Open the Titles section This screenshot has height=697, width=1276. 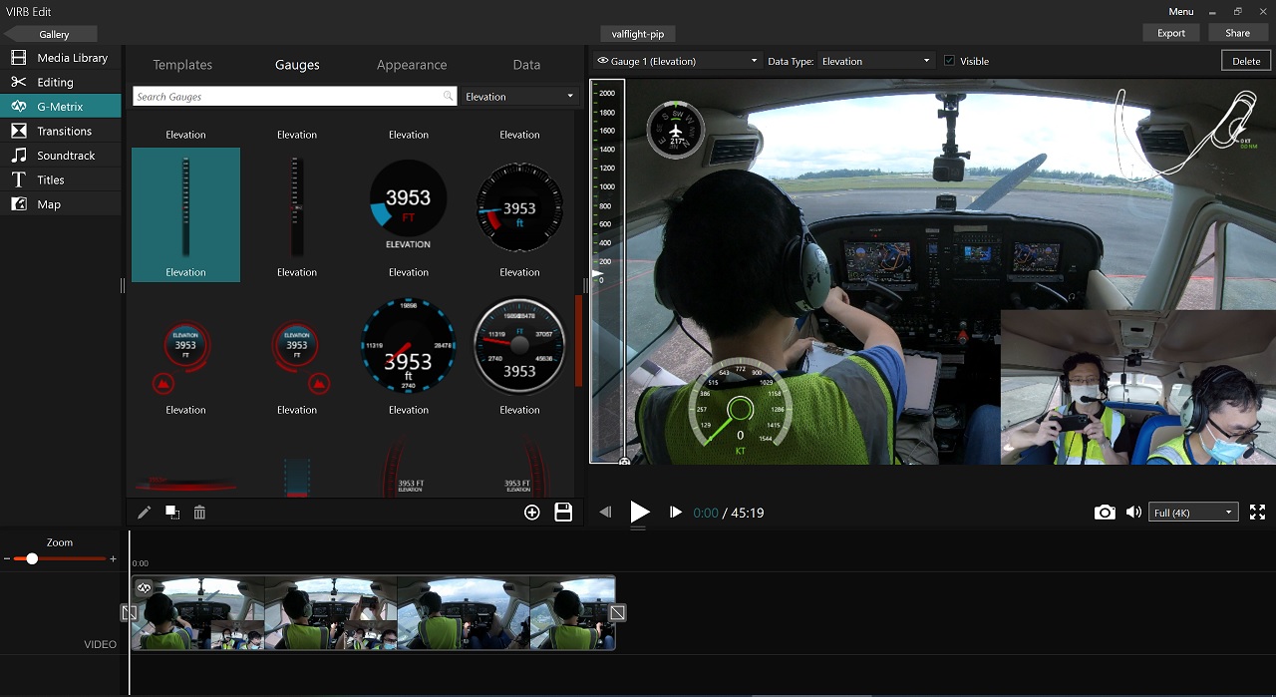pyautogui.click(x=61, y=179)
